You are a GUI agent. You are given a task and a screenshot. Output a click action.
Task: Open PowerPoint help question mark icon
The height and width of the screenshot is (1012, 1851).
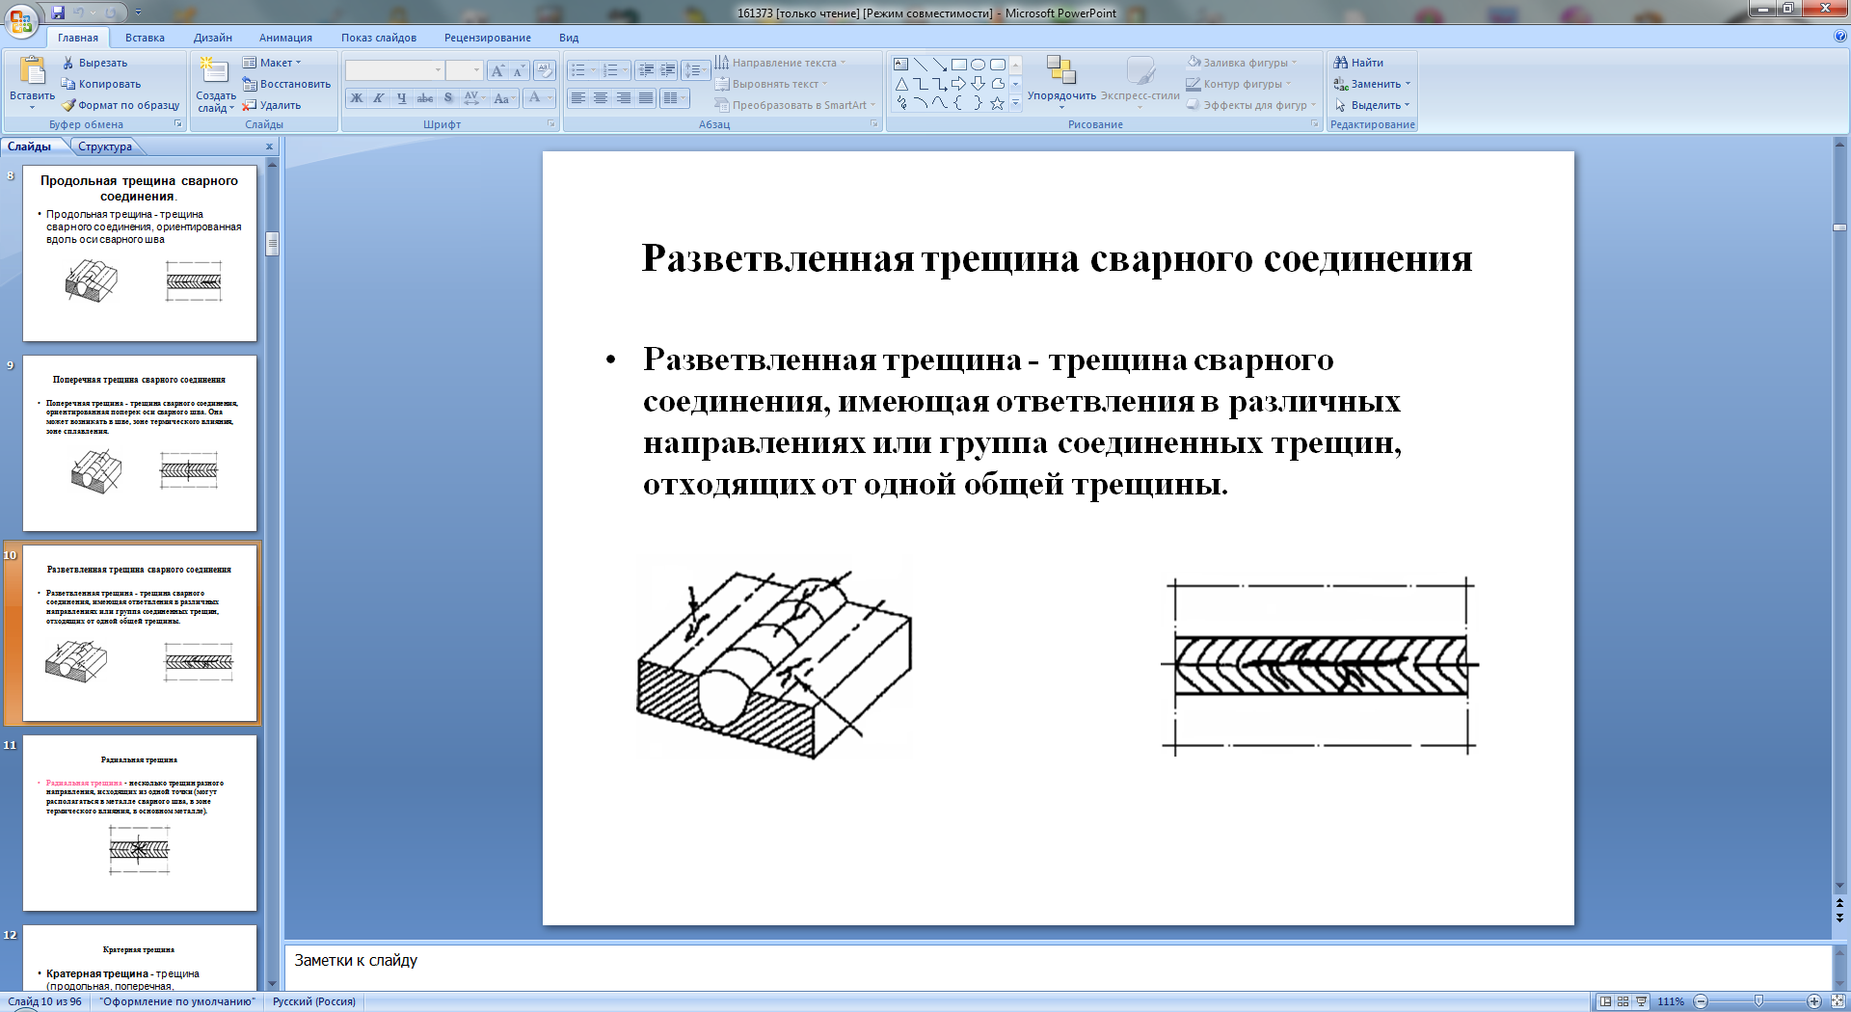tap(1840, 37)
